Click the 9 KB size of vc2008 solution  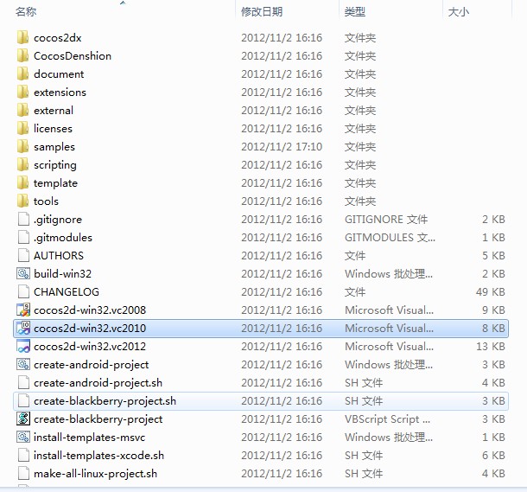[x=493, y=310]
